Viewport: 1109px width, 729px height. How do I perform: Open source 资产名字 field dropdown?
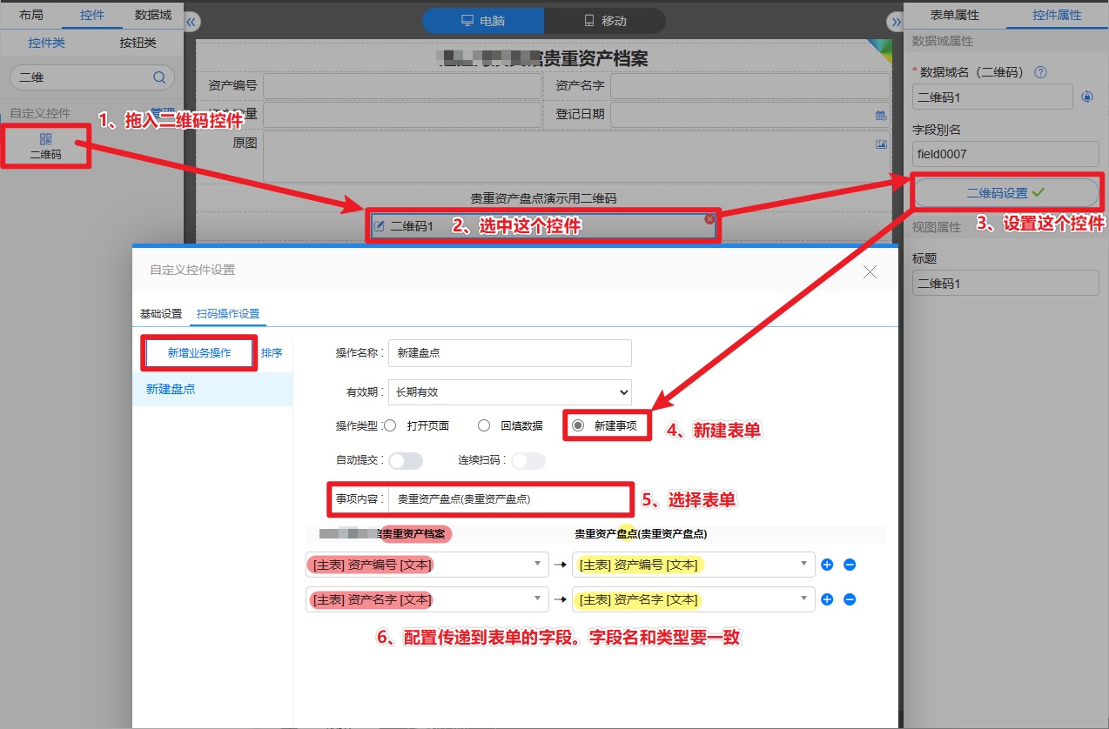point(427,599)
